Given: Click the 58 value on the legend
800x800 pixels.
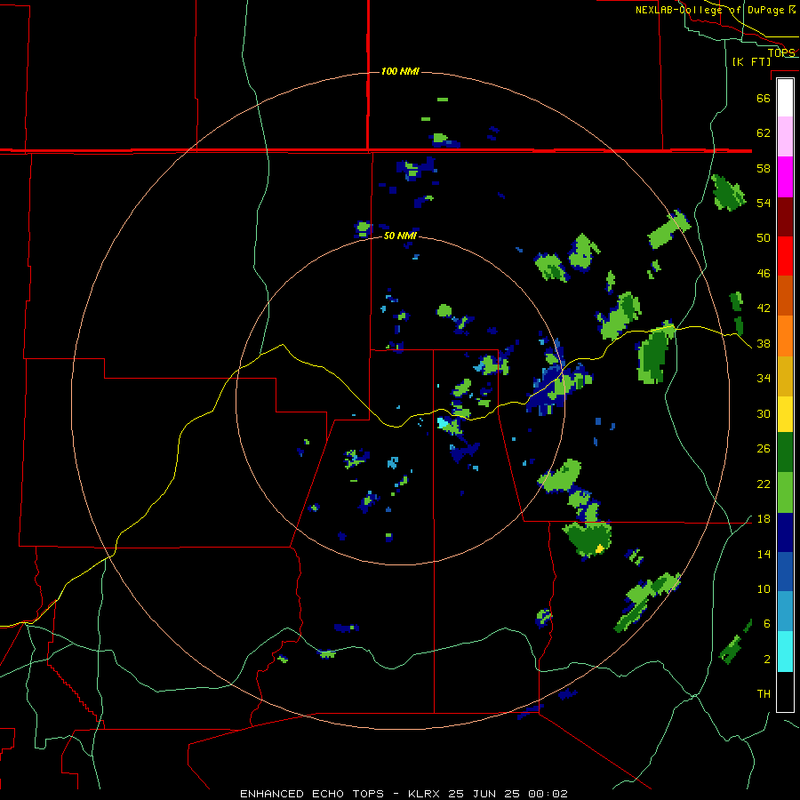Looking at the screenshot, I should [764, 168].
